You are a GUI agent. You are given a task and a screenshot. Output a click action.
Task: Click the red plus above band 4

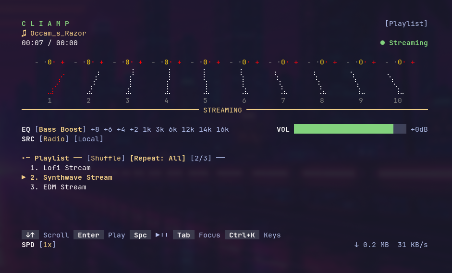coord(179,62)
